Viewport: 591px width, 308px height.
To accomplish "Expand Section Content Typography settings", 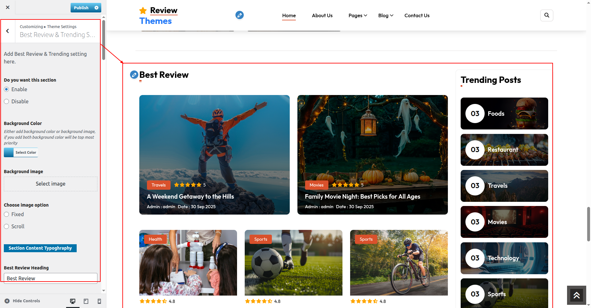I will click(40, 248).
